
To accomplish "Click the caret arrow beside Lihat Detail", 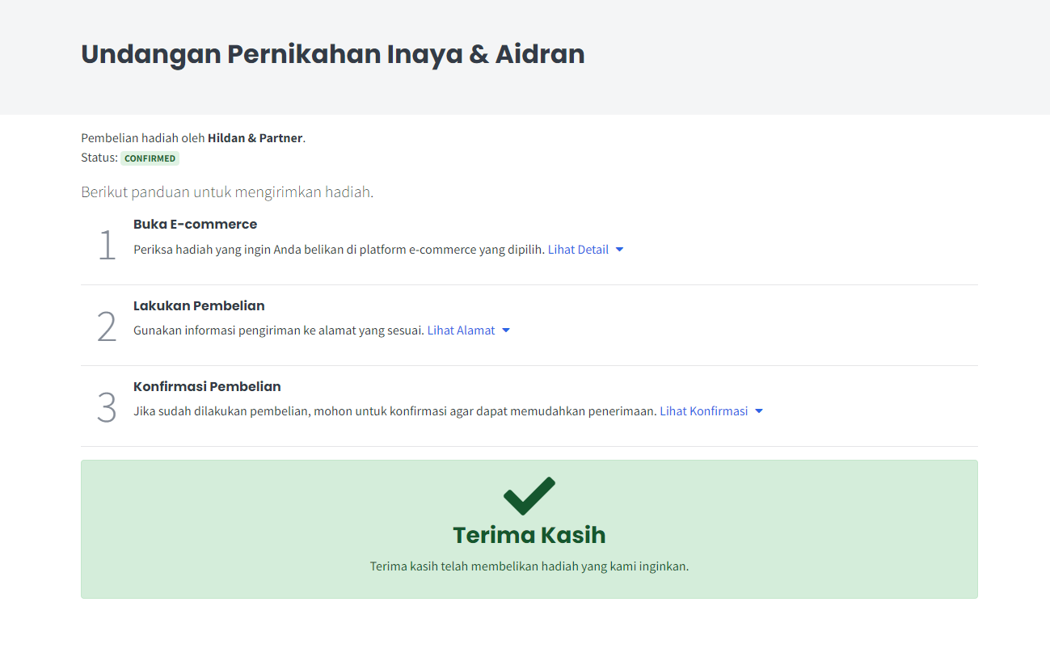I will [620, 250].
